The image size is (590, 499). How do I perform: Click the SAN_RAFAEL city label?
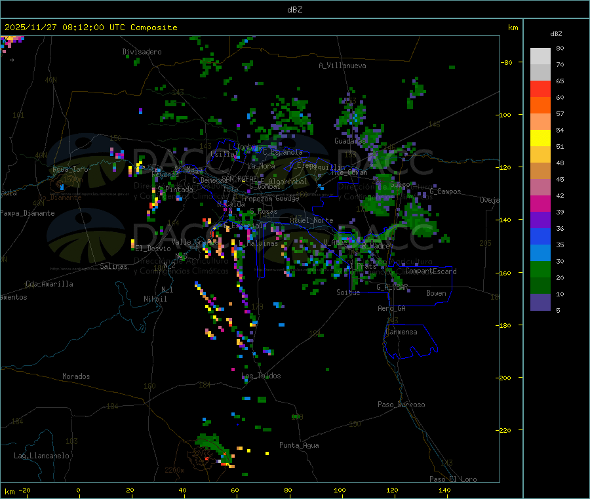(241, 178)
